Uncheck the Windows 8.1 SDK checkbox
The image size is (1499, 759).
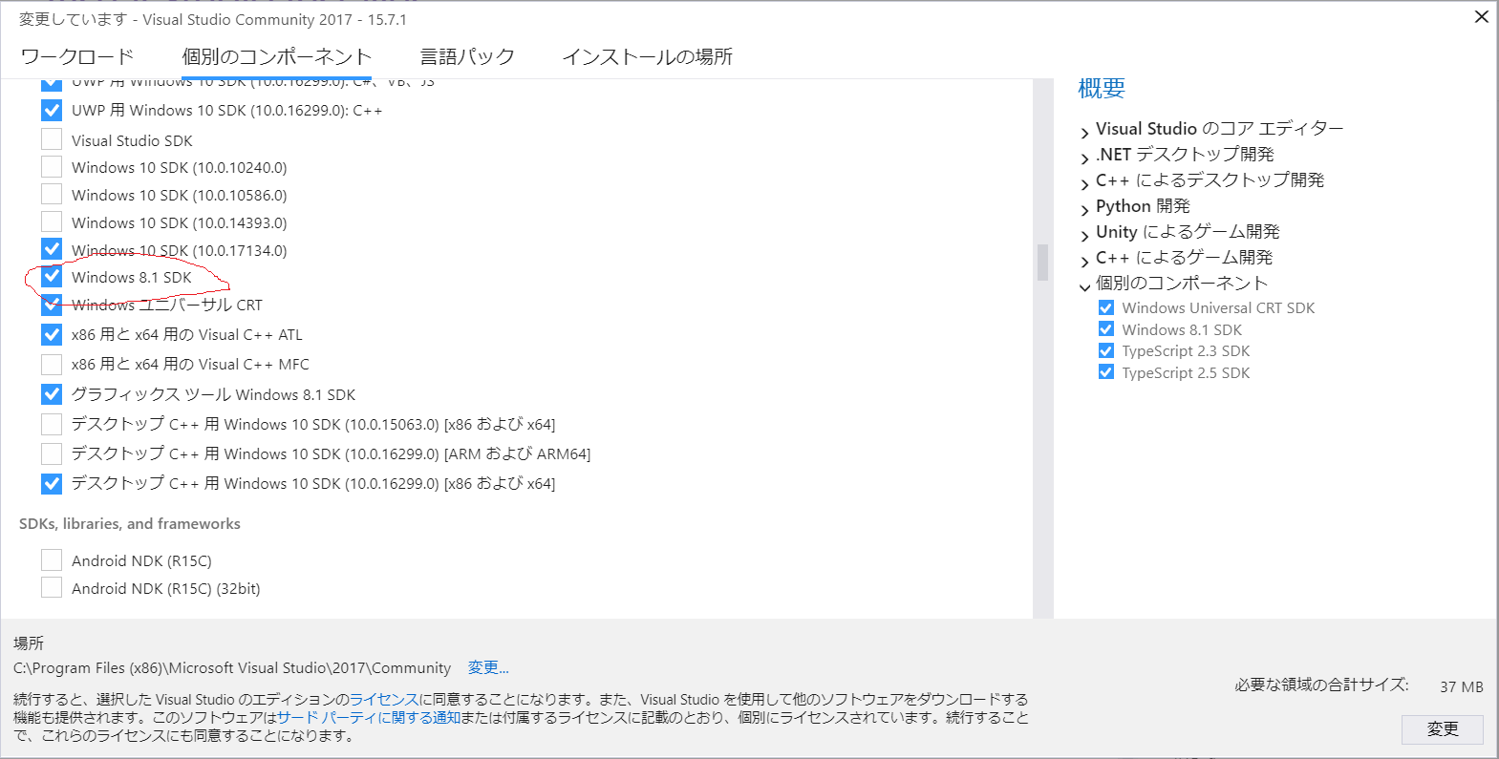(x=52, y=277)
